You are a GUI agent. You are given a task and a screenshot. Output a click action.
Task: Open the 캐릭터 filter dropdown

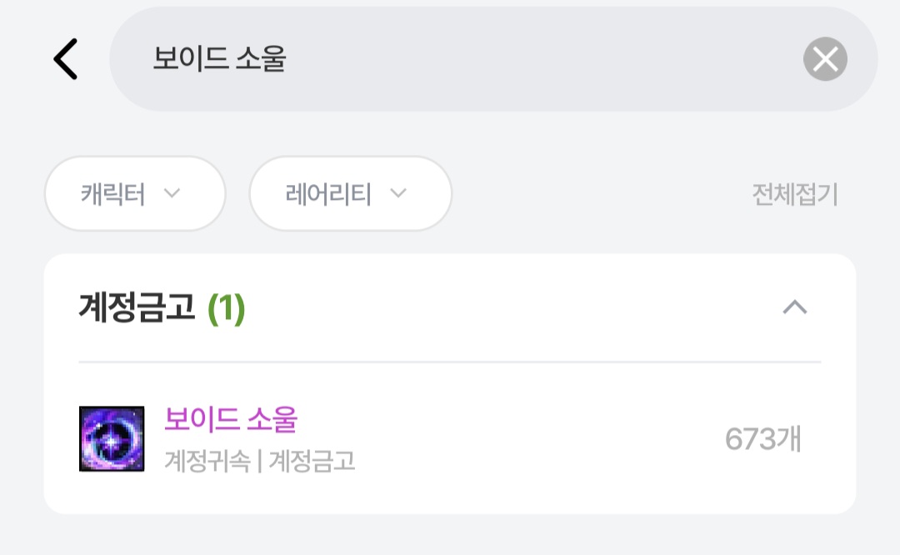135,193
